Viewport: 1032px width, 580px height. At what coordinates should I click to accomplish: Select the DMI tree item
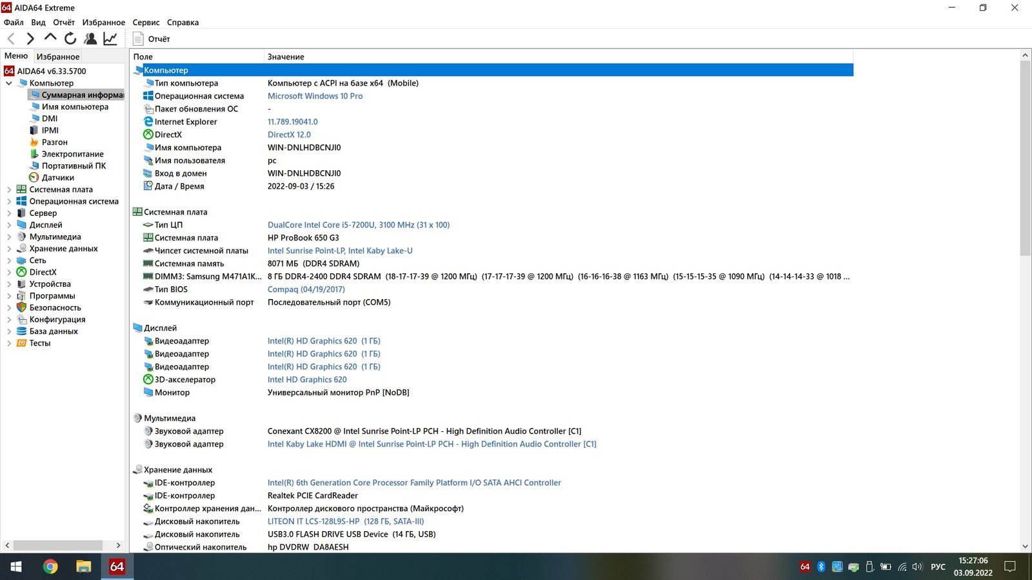(50, 119)
